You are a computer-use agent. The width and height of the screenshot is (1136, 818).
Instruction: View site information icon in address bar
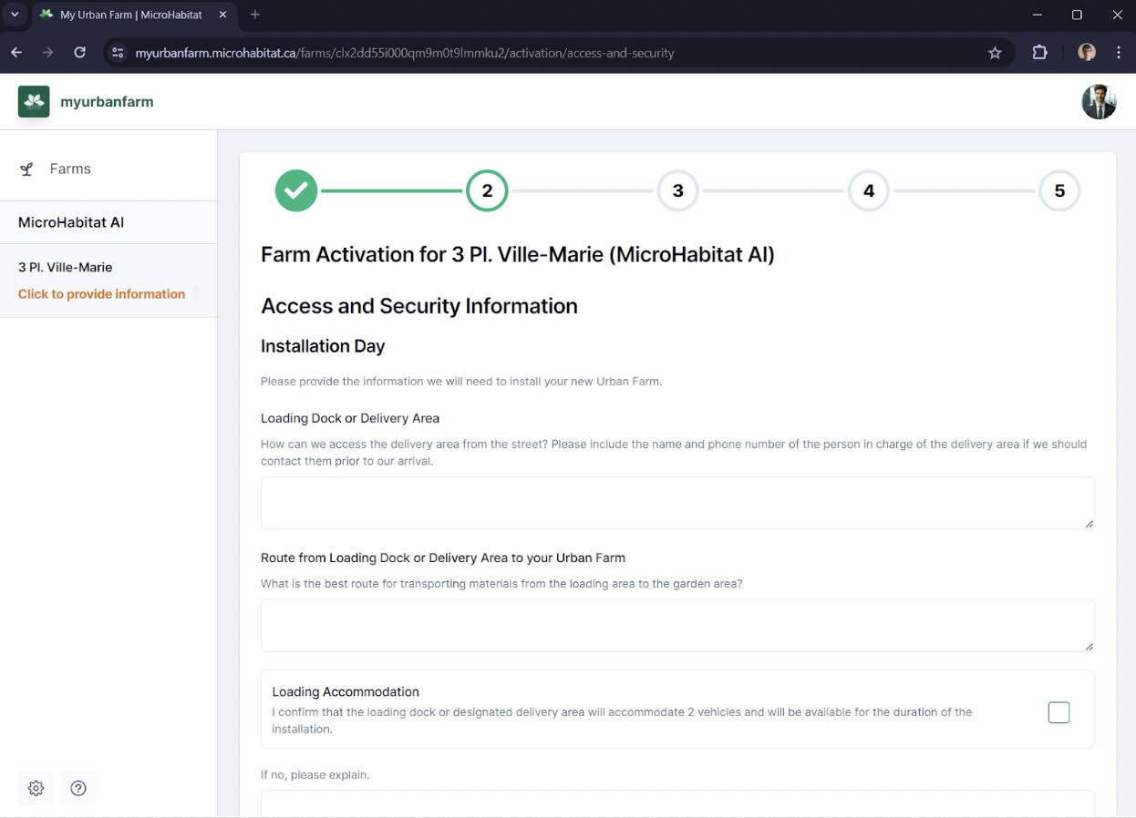(117, 53)
